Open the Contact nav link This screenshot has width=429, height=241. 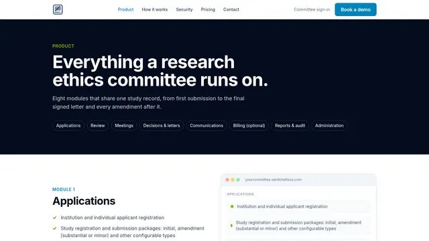coord(231,9)
